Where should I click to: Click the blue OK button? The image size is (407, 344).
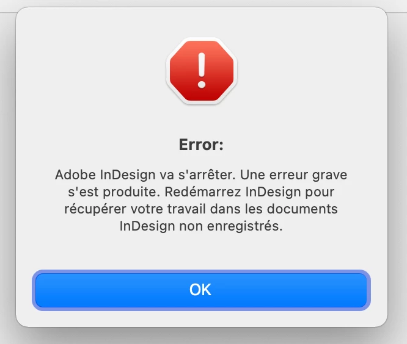(x=201, y=290)
